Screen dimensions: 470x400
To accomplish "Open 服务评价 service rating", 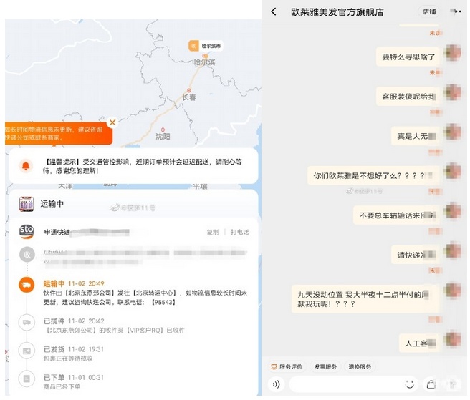I will (x=287, y=366).
